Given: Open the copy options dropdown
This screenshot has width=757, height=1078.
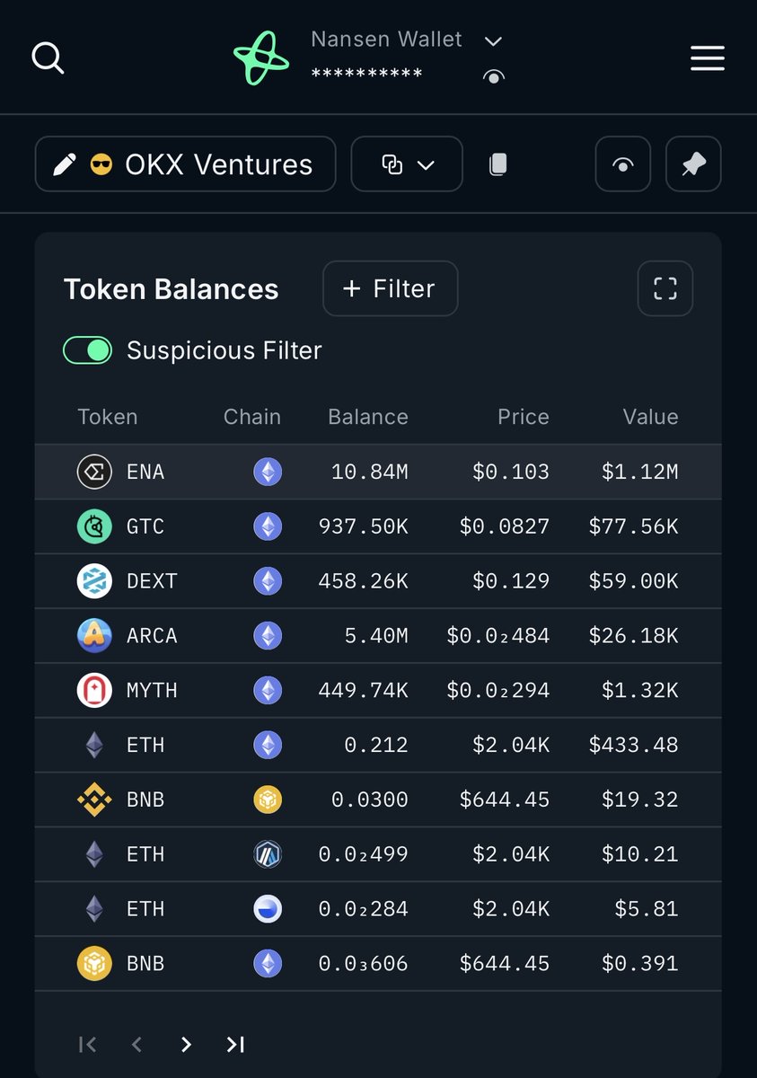Looking at the screenshot, I should pyautogui.click(x=407, y=164).
